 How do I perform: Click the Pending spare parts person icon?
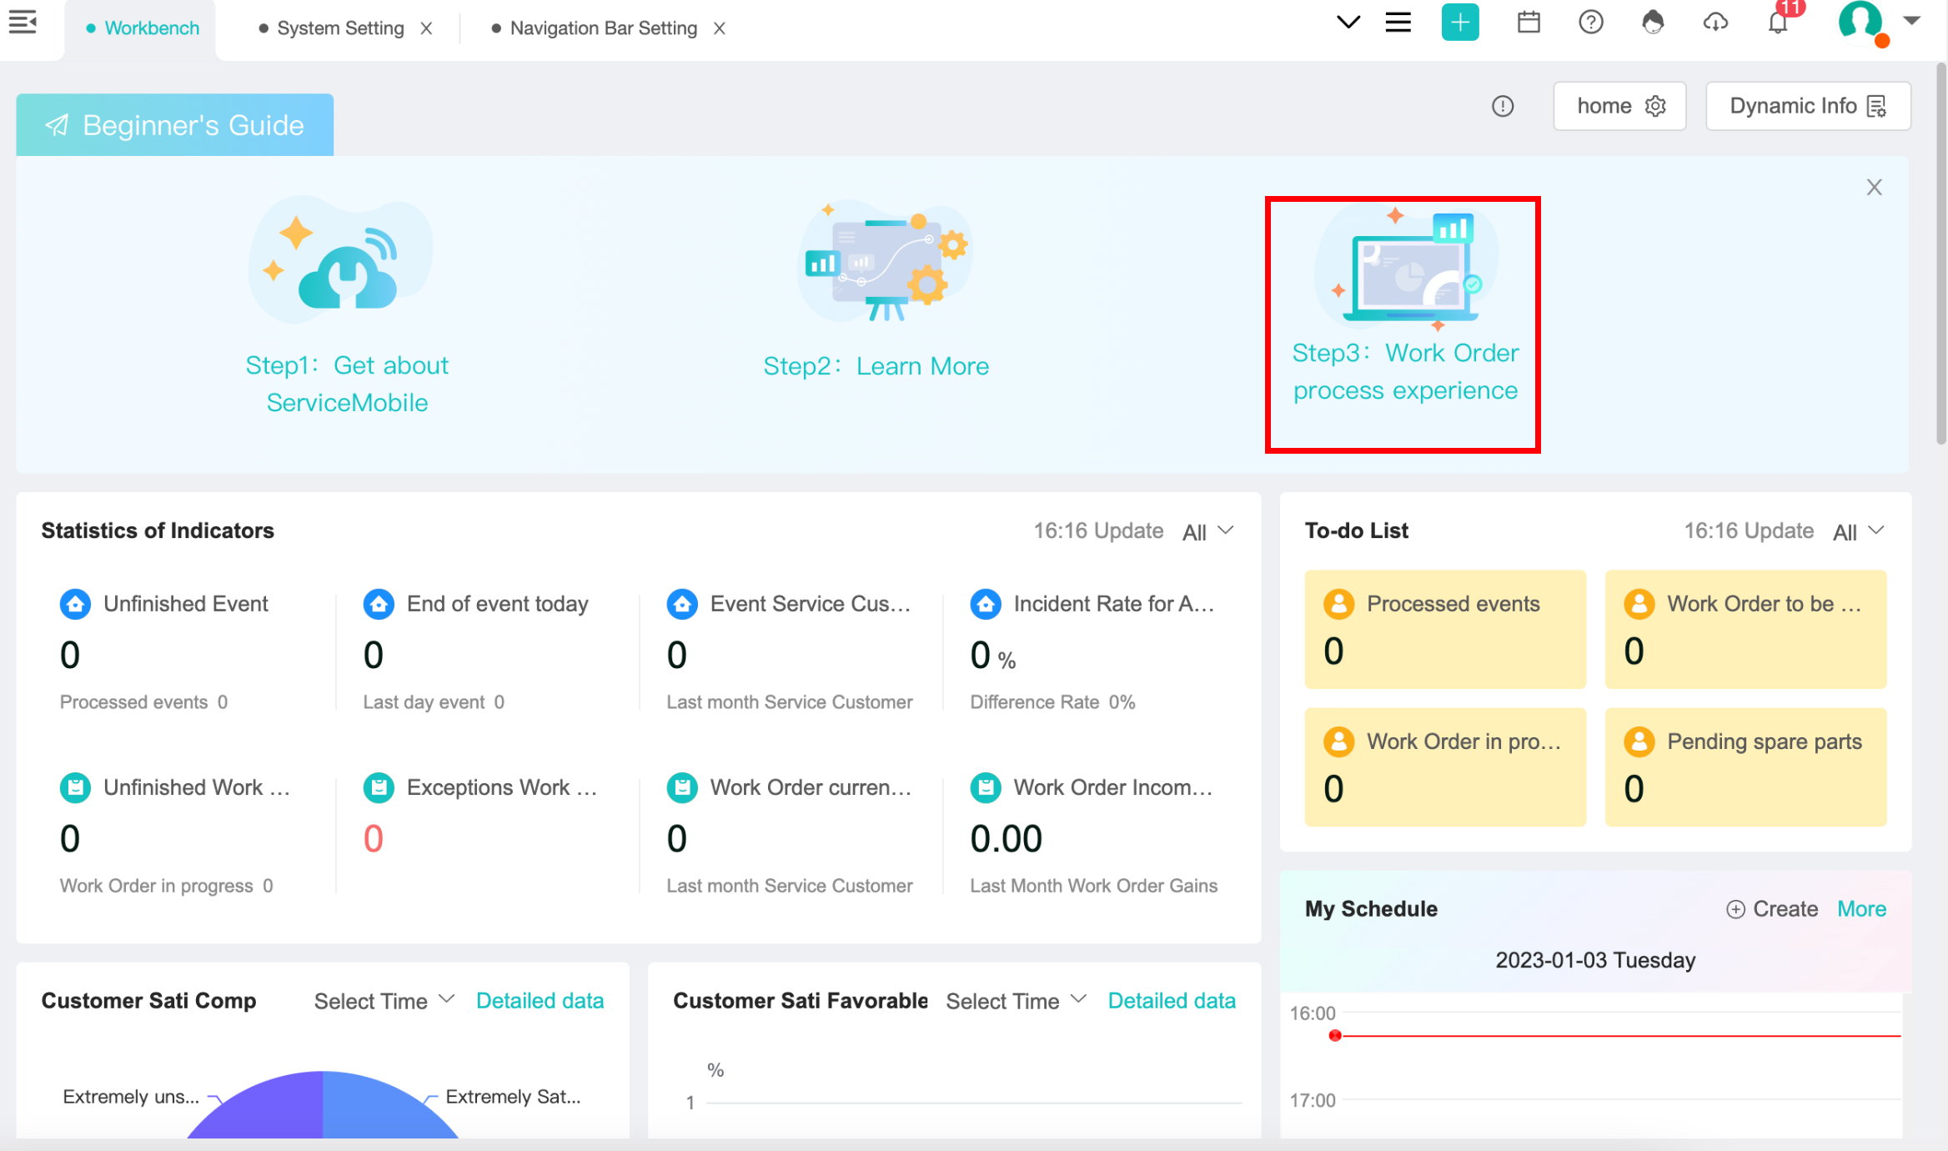(1639, 741)
